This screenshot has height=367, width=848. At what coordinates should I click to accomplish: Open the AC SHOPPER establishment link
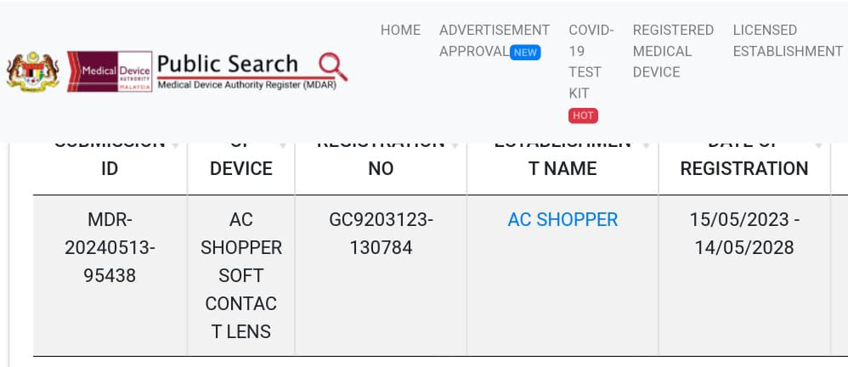pyautogui.click(x=563, y=219)
